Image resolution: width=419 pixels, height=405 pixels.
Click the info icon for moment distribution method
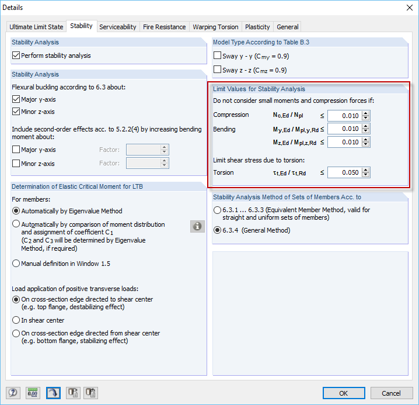197,226
